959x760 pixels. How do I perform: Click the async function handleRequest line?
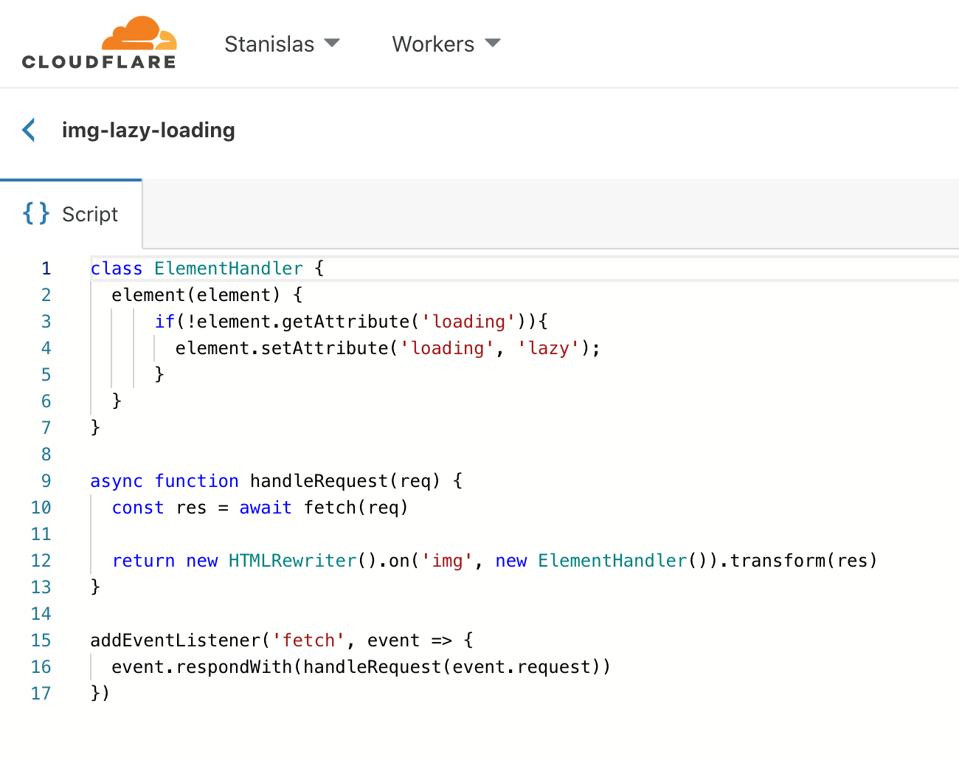tap(277, 481)
